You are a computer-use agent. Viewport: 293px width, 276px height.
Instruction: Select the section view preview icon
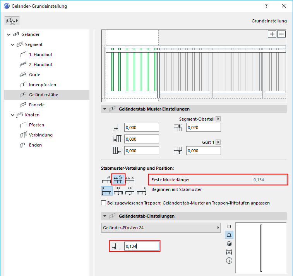click(x=229, y=252)
